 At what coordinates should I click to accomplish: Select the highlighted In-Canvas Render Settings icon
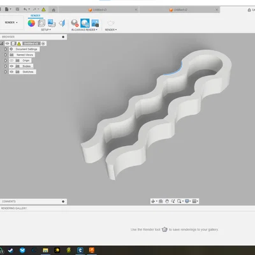click(85, 23)
